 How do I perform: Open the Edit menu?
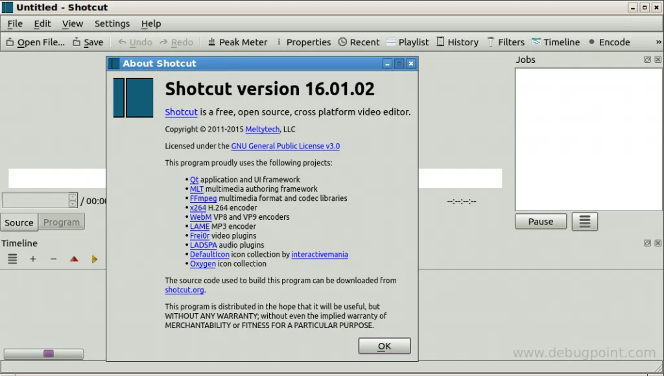(x=42, y=24)
